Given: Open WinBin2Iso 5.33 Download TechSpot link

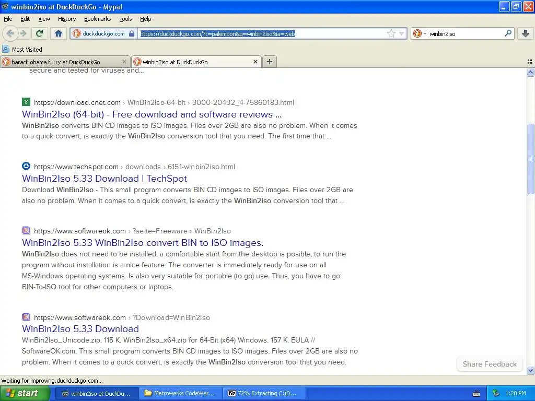Looking at the screenshot, I should [x=104, y=179].
